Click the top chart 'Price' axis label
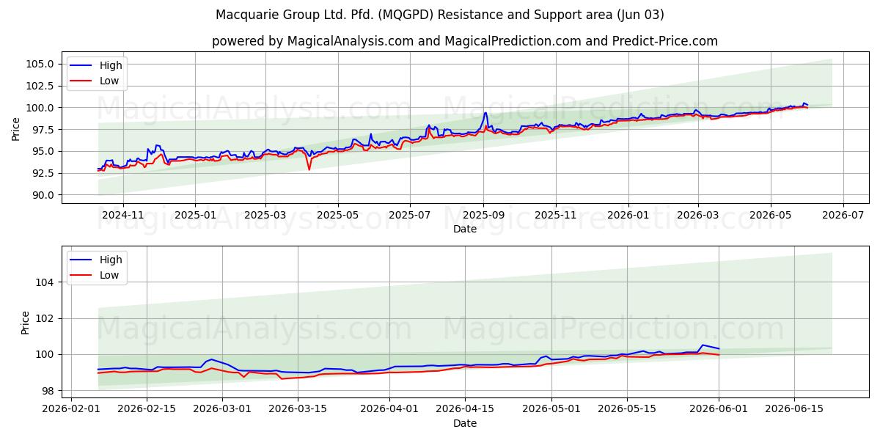 click(x=16, y=129)
